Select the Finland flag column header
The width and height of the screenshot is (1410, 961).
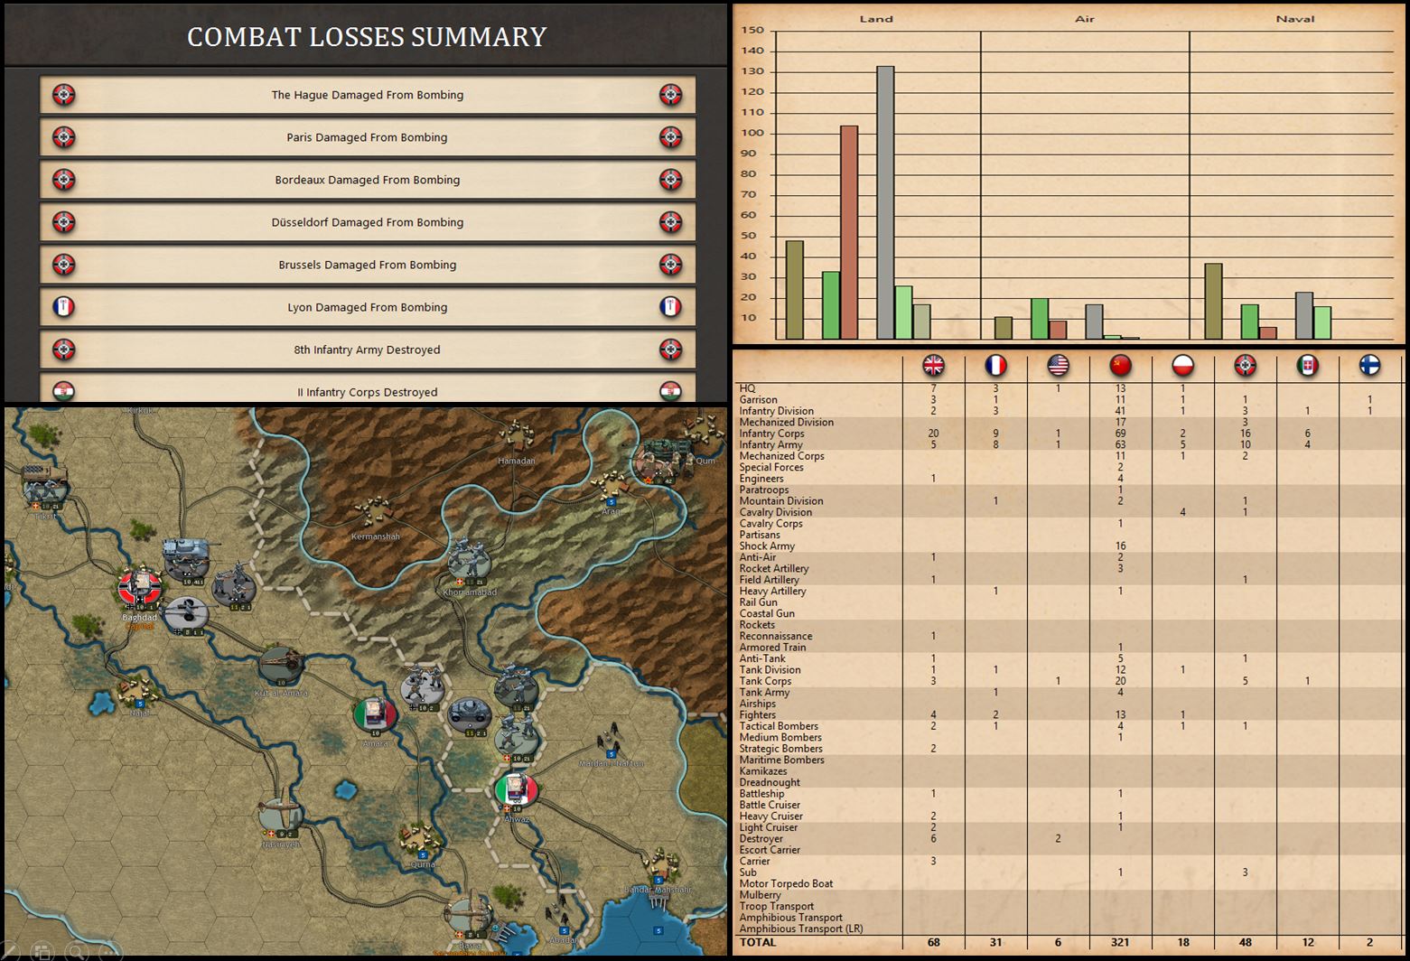(1369, 365)
